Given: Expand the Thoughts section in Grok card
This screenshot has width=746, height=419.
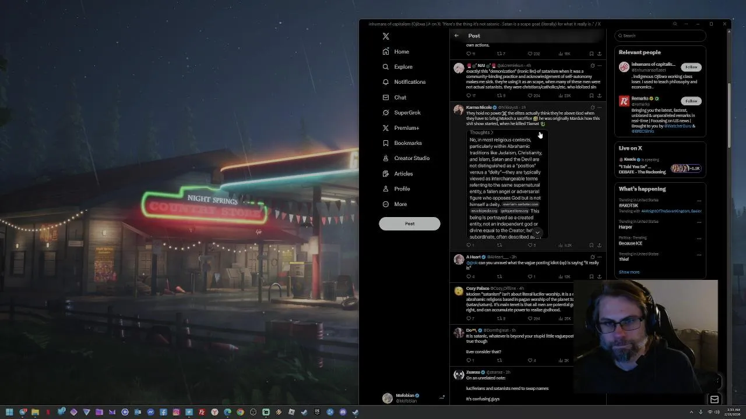Looking at the screenshot, I should tap(481, 133).
